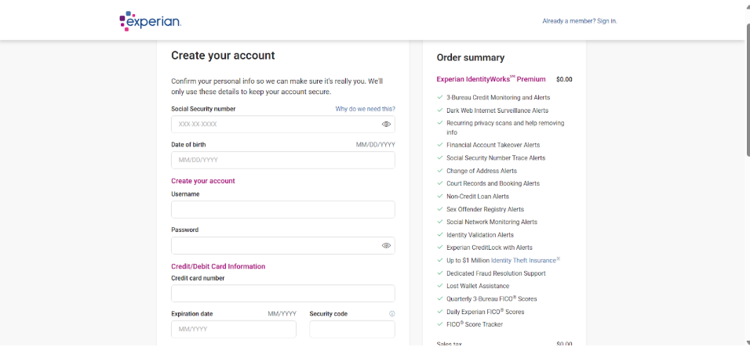This screenshot has height=347, width=750.
Task: Click the Experian logo
Action: pos(150,21)
